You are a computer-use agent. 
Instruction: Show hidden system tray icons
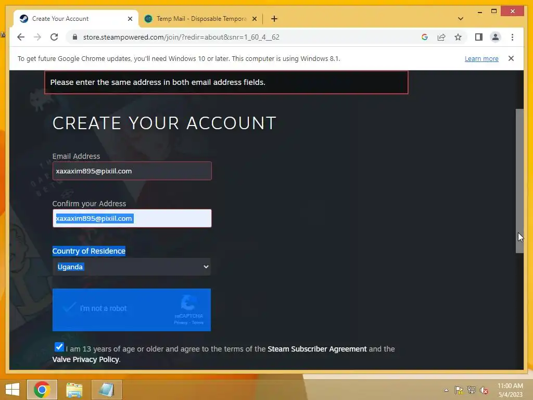pos(446,390)
